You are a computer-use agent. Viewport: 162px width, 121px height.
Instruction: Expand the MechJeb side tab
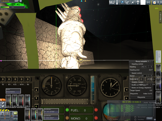pos(160,17)
